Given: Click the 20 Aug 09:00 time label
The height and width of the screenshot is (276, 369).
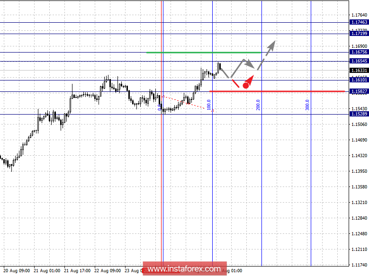Looking at the screenshot, I should (x=17, y=271).
